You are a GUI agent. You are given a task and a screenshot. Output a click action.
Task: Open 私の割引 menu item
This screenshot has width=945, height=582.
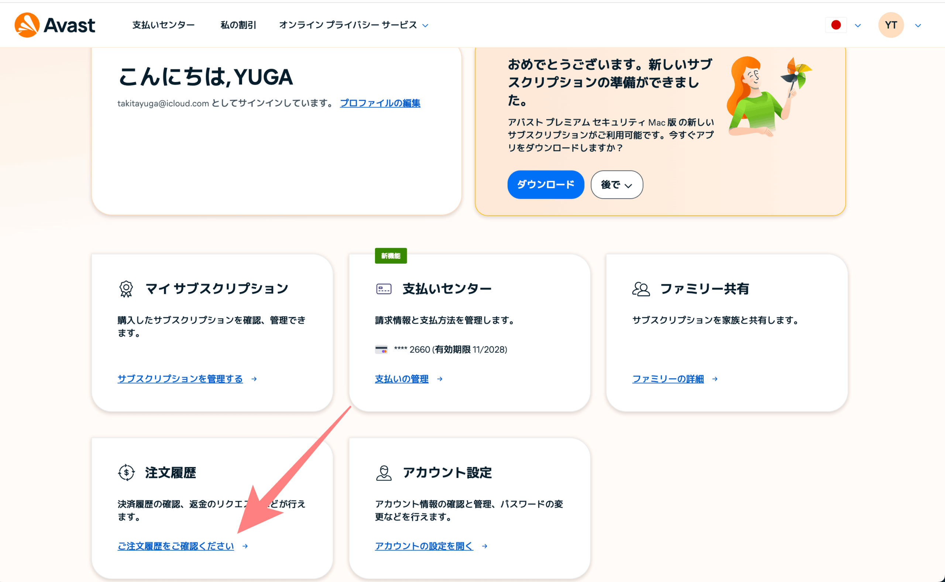pos(238,25)
